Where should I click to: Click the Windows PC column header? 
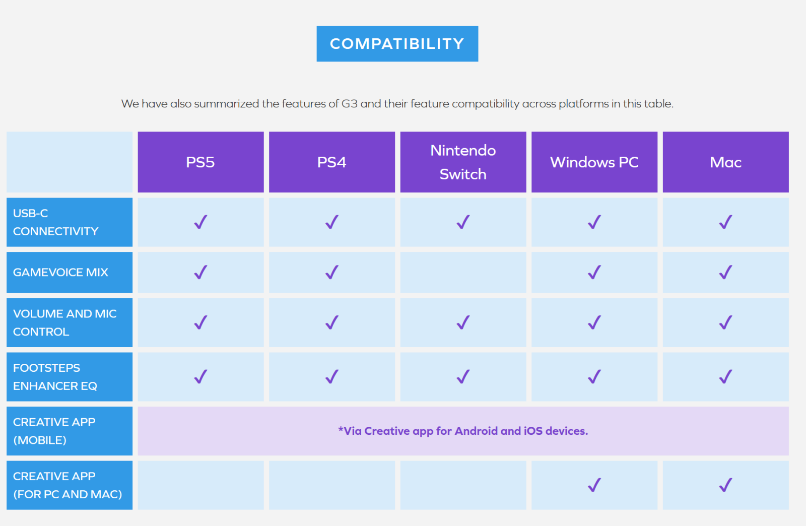click(x=594, y=162)
